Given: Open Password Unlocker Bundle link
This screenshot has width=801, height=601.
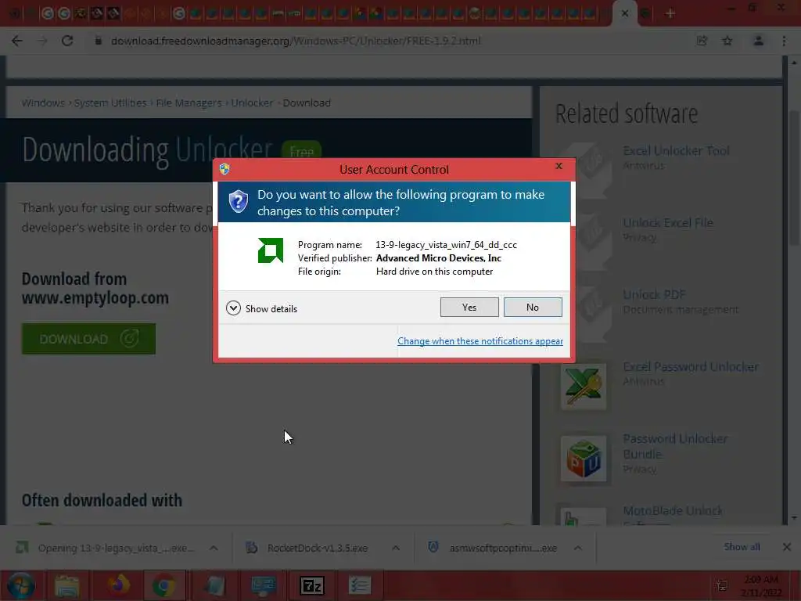Looking at the screenshot, I should (675, 446).
